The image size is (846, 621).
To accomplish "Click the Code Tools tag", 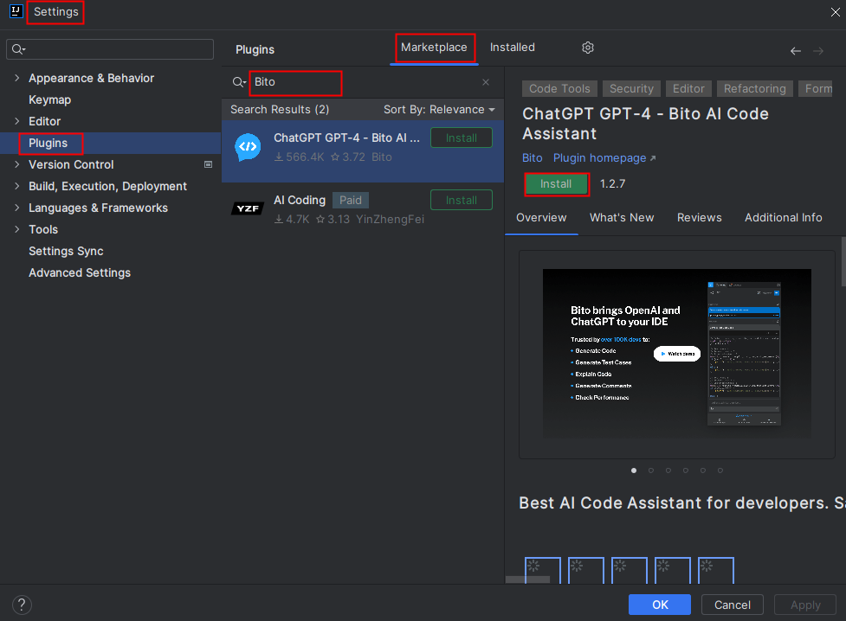I will click(559, 89).
